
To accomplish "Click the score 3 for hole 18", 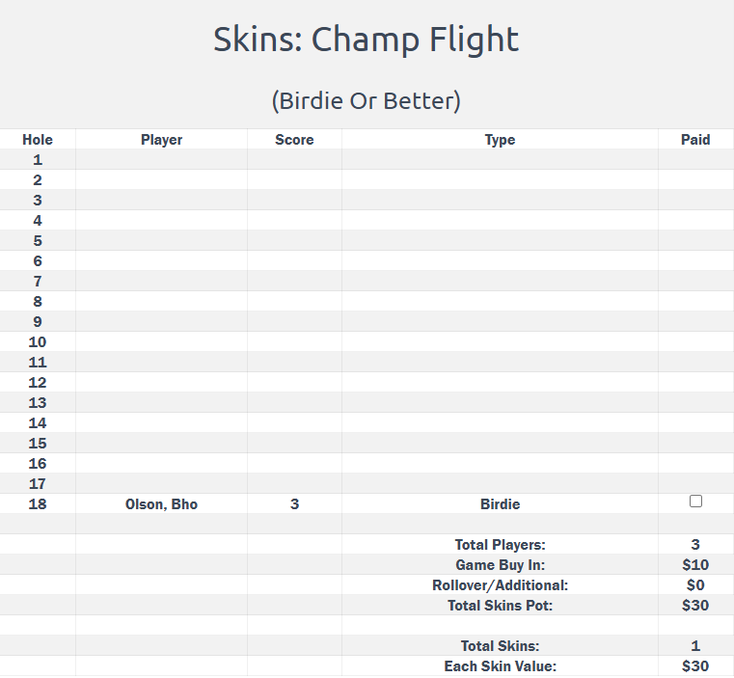I will 294,504.
